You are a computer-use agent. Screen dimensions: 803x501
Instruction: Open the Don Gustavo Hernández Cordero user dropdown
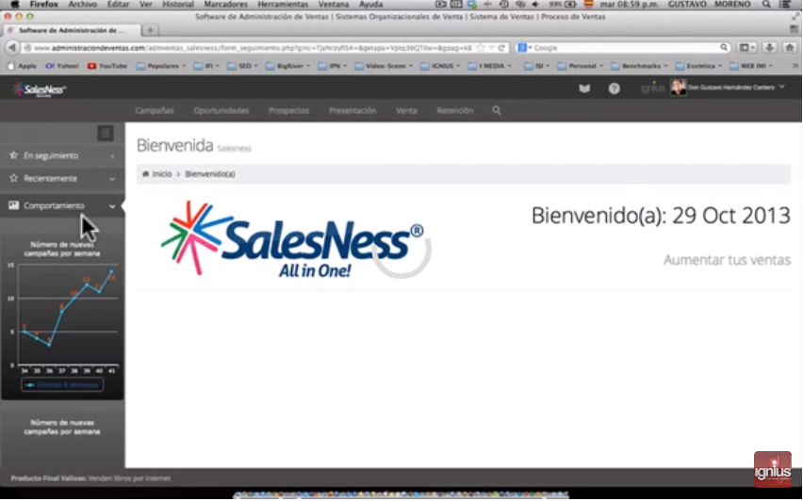point(736,88)
